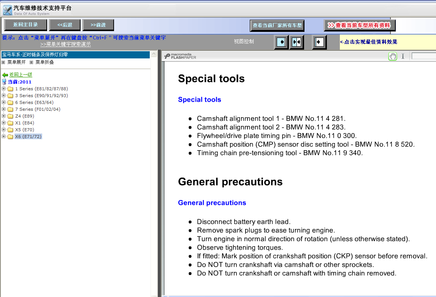Image resolution: width=436 pixels, height=297 pixels.
Task: Click the 'Flywheel/drive plate timing pin' line
Action: click(277, 136)
